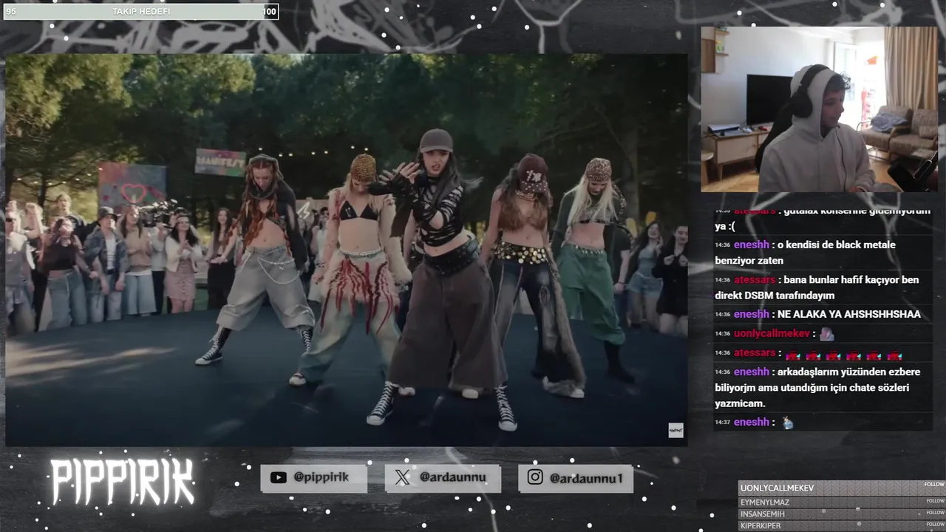Click chat text 'benziyor zaten'
This screenshot has height=532, width=946.
pyautogui.click(x=749, y=261)
